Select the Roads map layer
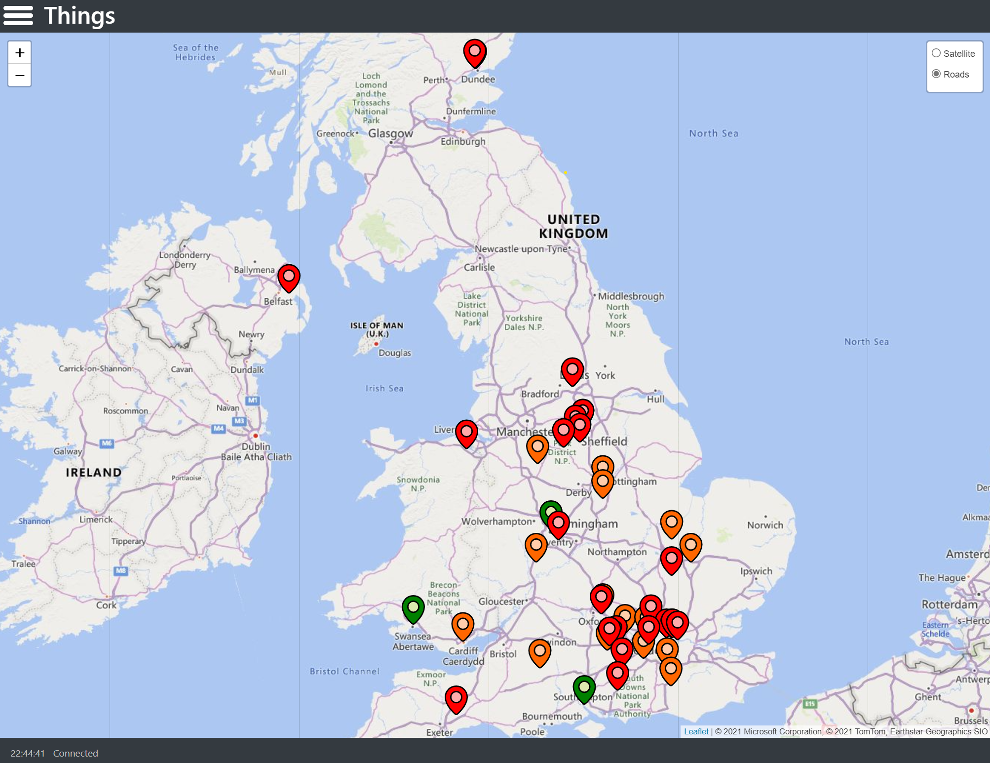The image size is (990, 763). [x=936, y=74]
